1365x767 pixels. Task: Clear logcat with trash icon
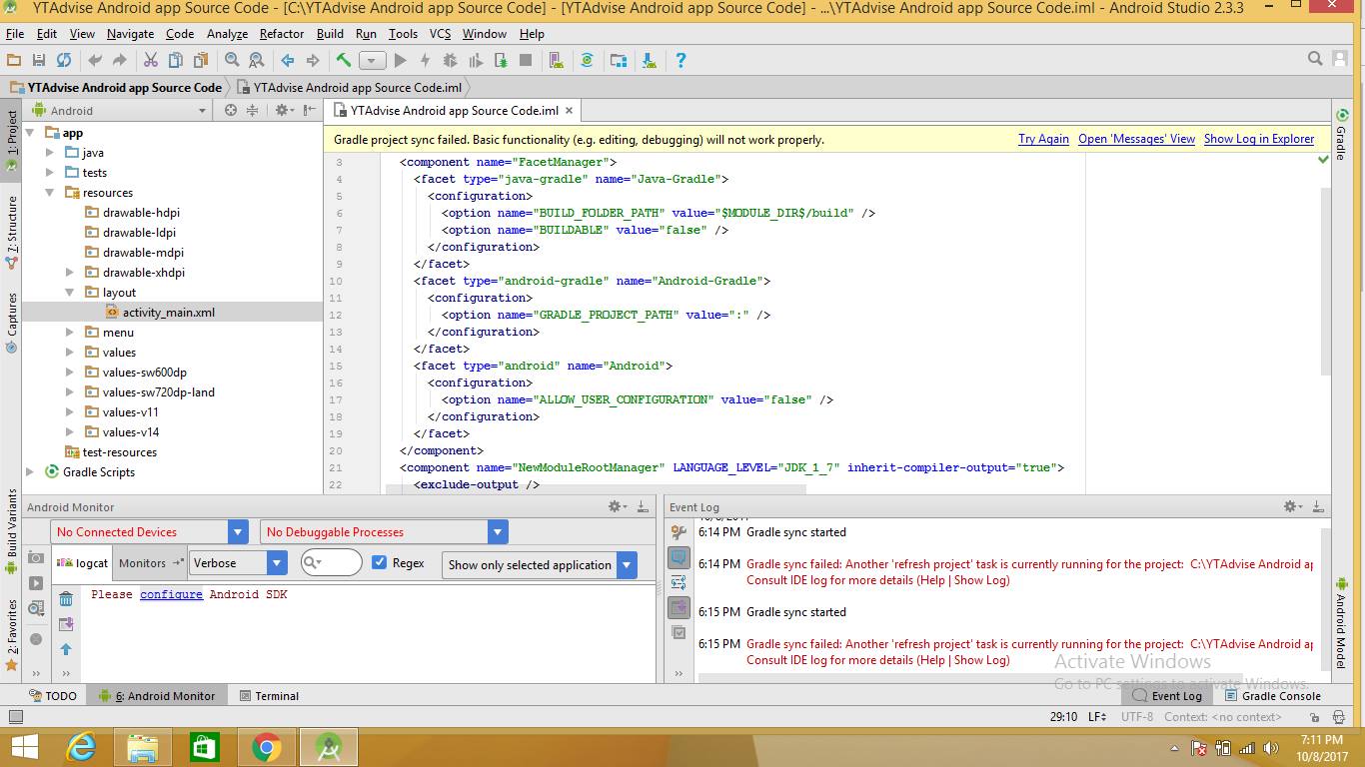(66, 599)
